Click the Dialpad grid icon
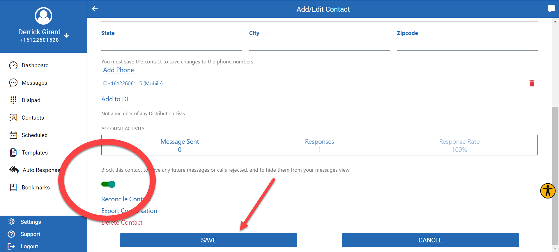Screen dimensions: 559x252 (13, 100)
